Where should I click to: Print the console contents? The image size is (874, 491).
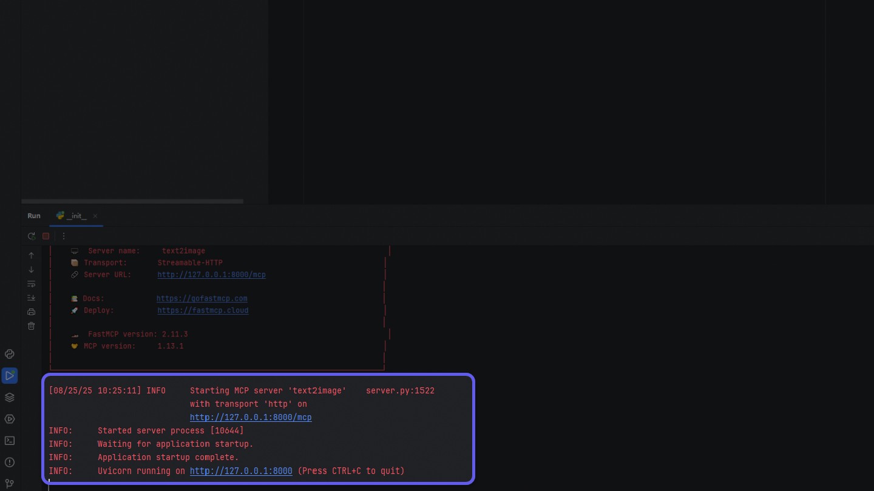[x=32, y=311]
